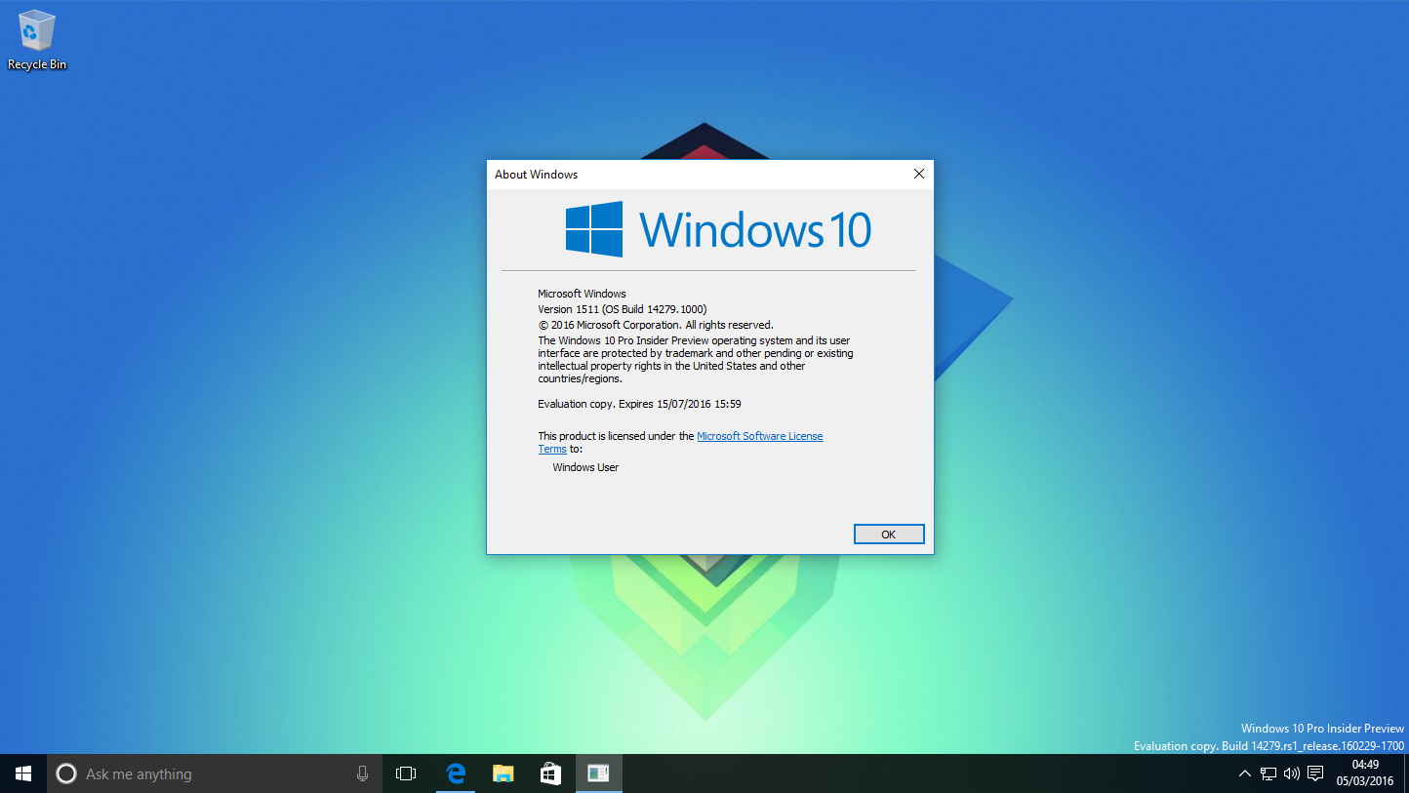
Task: Open the Store app from taskbar
Action: [550, 773]
